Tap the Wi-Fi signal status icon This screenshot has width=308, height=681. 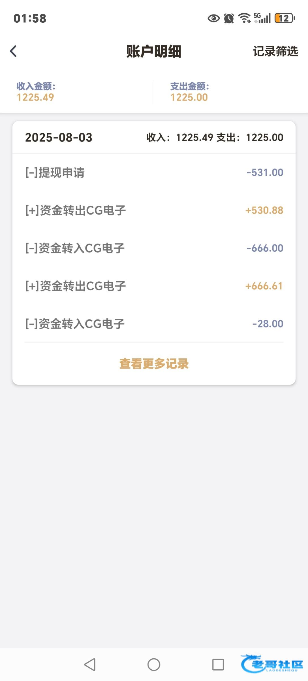[244, 18]
